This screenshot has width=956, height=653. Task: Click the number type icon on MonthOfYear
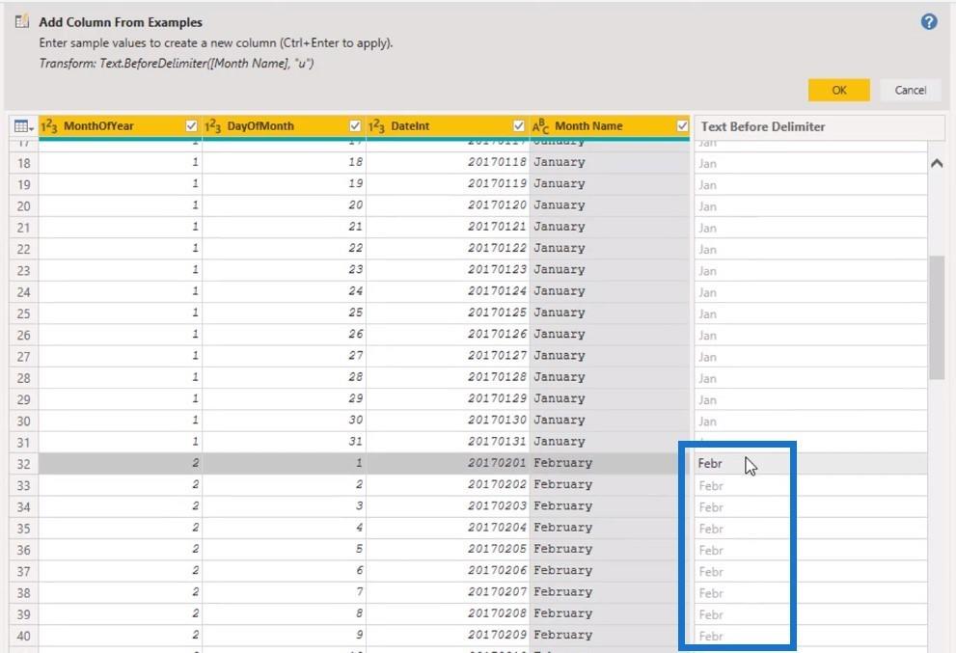pyautogui.click(x=49, y=126)
